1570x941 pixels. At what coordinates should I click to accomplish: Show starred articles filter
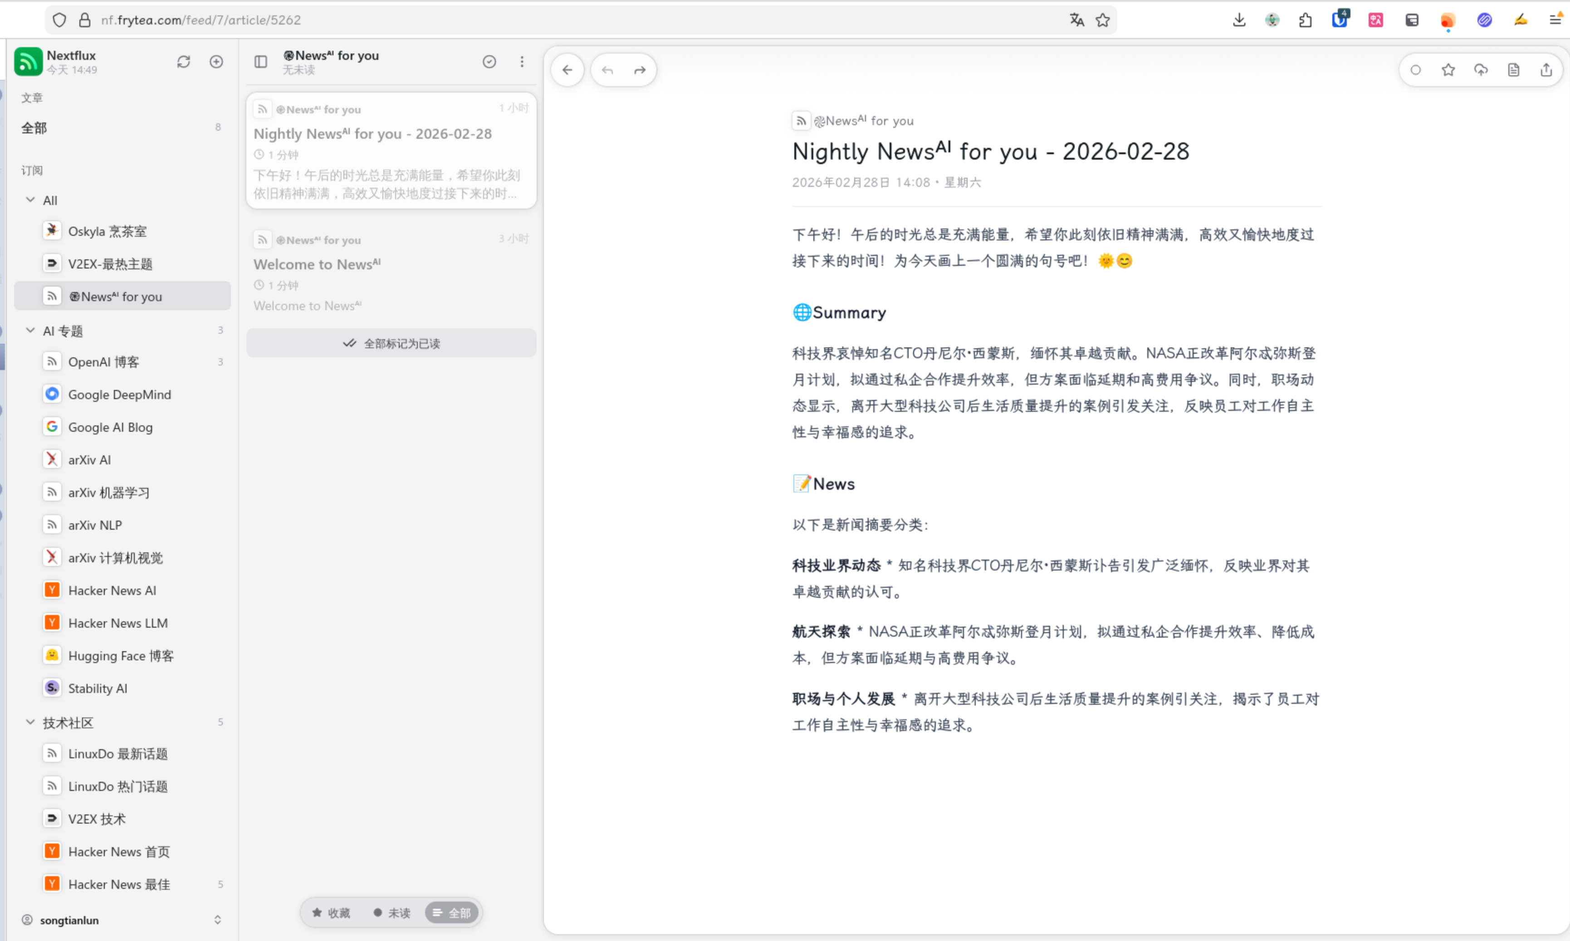pos(331,912)
